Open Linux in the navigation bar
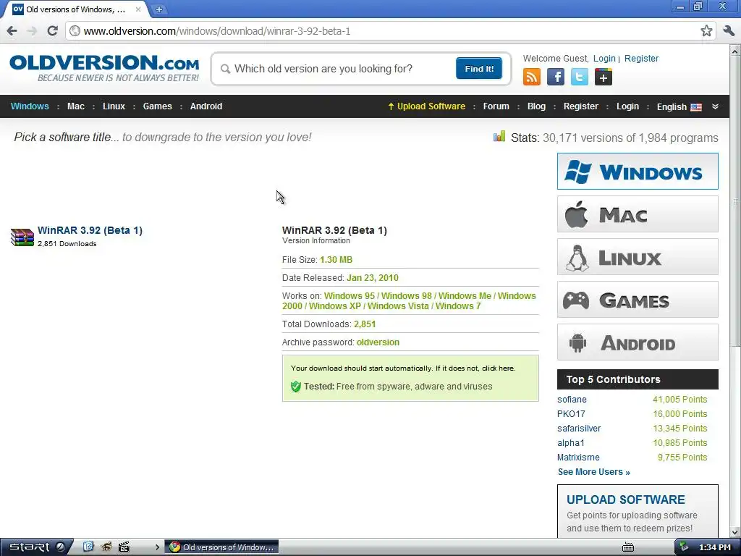 tap(114, 106)
